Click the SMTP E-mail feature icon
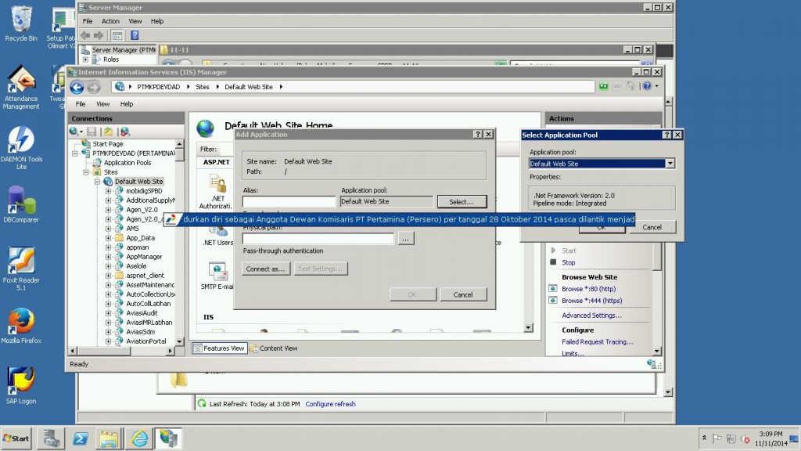Image resolution: width=801 pixels, height=451 pixels. [x=217, y=272]
